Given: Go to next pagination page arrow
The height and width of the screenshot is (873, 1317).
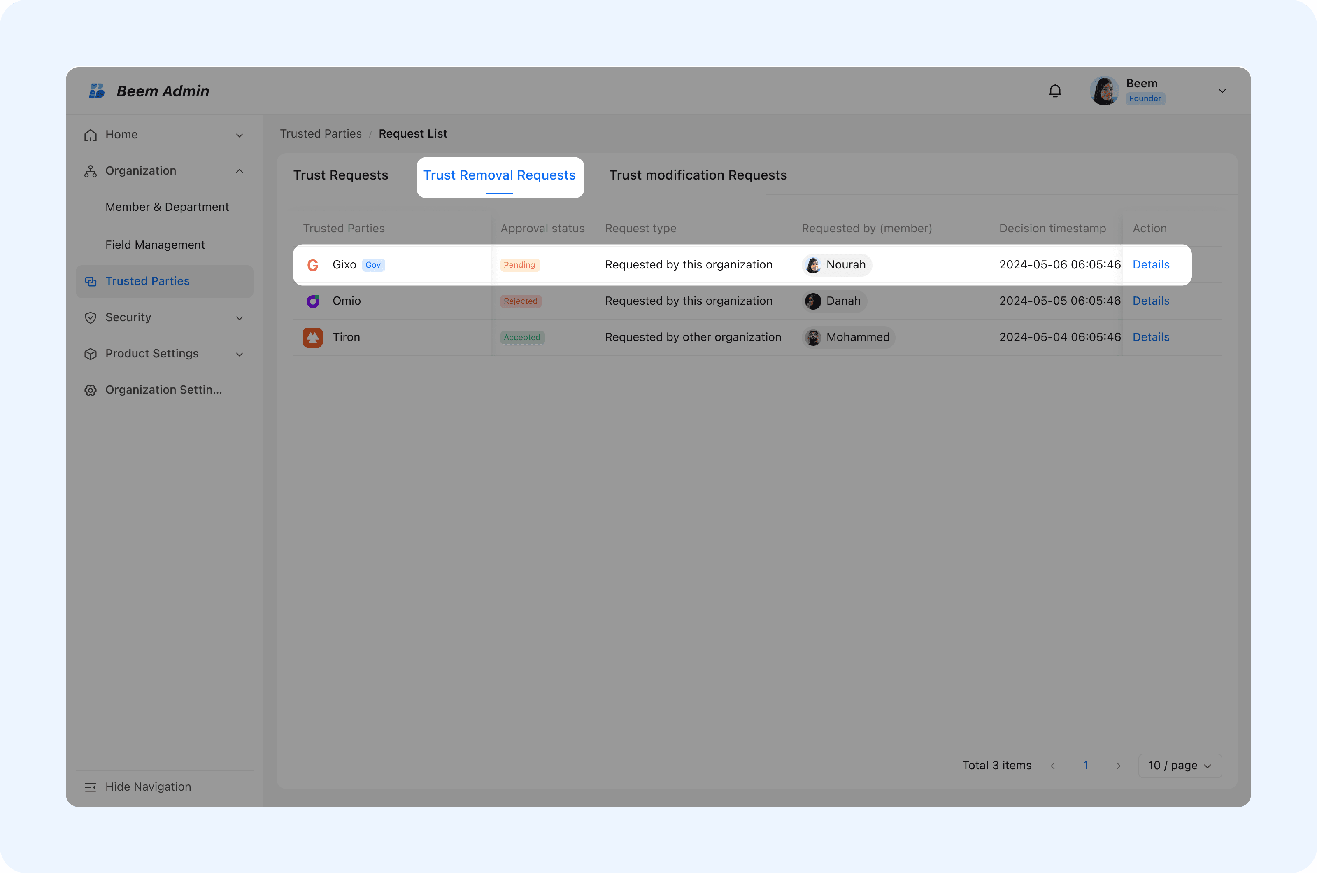Looking at the screenshot, I should click(1118, 766).
